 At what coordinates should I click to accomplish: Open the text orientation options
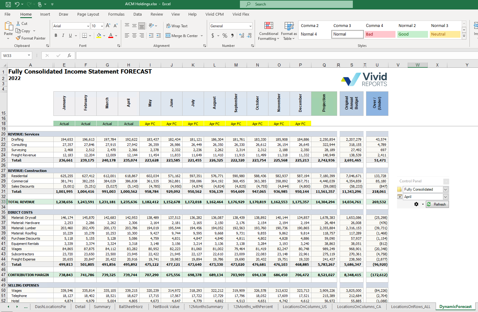[x=153, y=26]
